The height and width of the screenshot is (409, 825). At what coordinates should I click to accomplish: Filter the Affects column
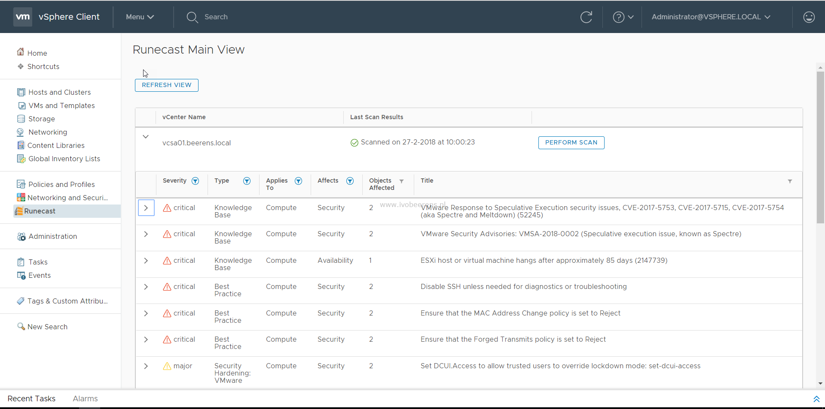click(x=350, y=181)
